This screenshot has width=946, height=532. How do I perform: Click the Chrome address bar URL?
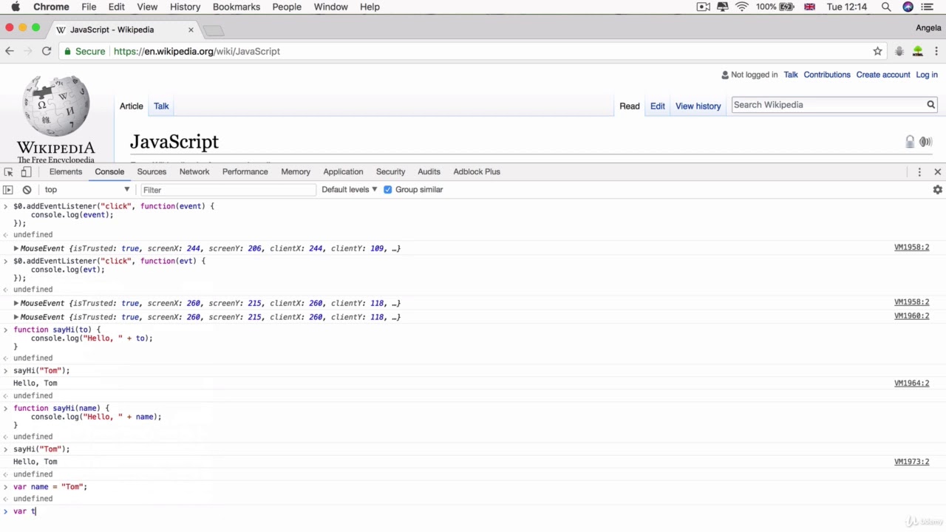pos(197,52)
